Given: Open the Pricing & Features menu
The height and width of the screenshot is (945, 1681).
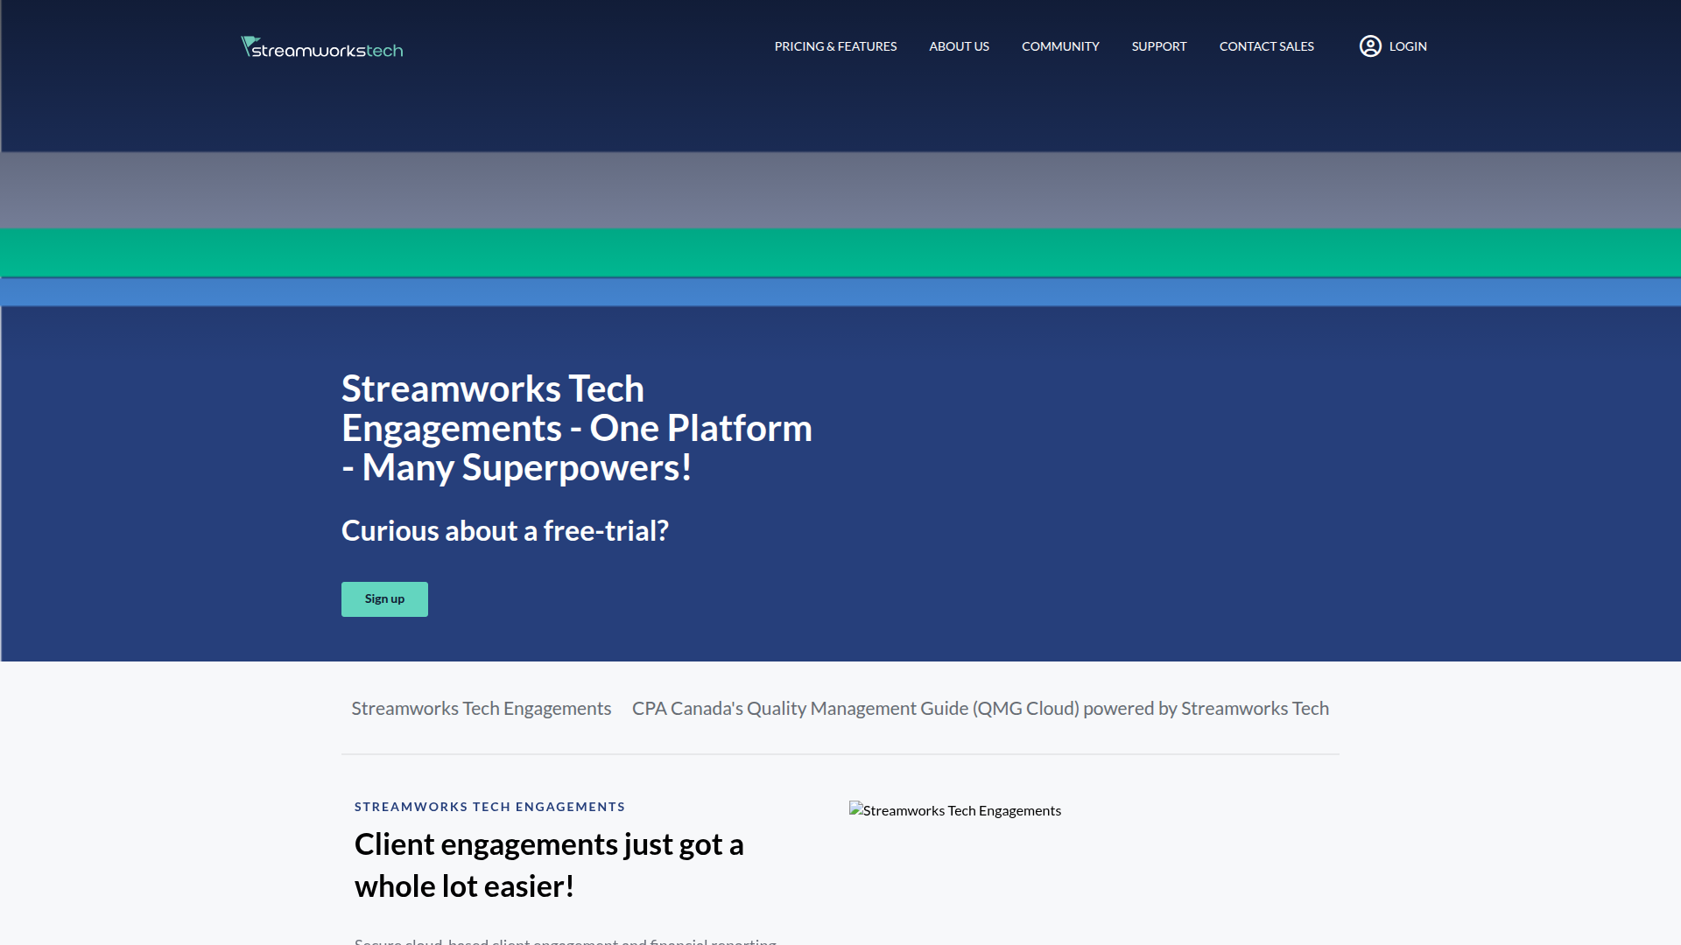Looking at the screenshot, I should 835,46.
